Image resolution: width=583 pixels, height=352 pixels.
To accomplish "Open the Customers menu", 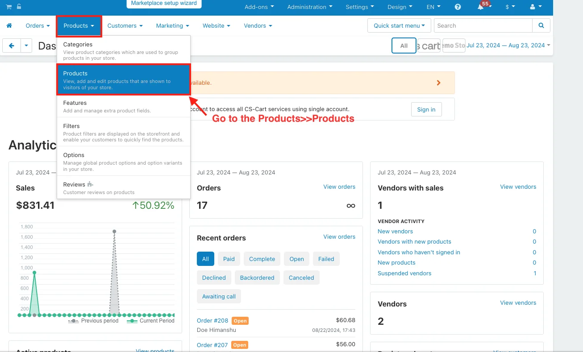I will click(125, 26).
